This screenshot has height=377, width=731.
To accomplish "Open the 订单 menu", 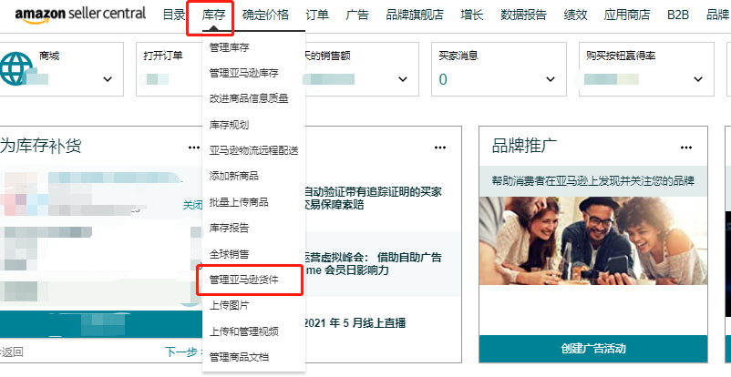I will click(317, 15).
